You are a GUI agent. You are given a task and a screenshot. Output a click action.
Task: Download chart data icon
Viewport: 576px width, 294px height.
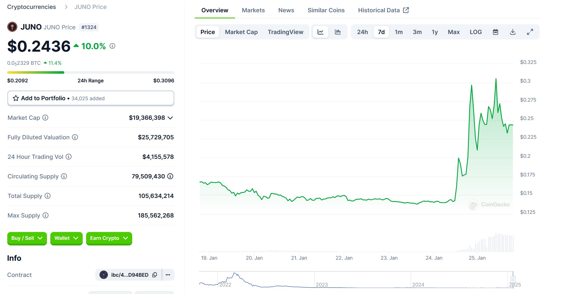pyautogui.click(x=513, y=32)
